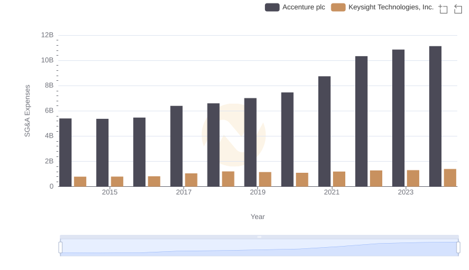Click the data zoom top move handle
This screenshot has width=469, height=270.
[259, 237]
